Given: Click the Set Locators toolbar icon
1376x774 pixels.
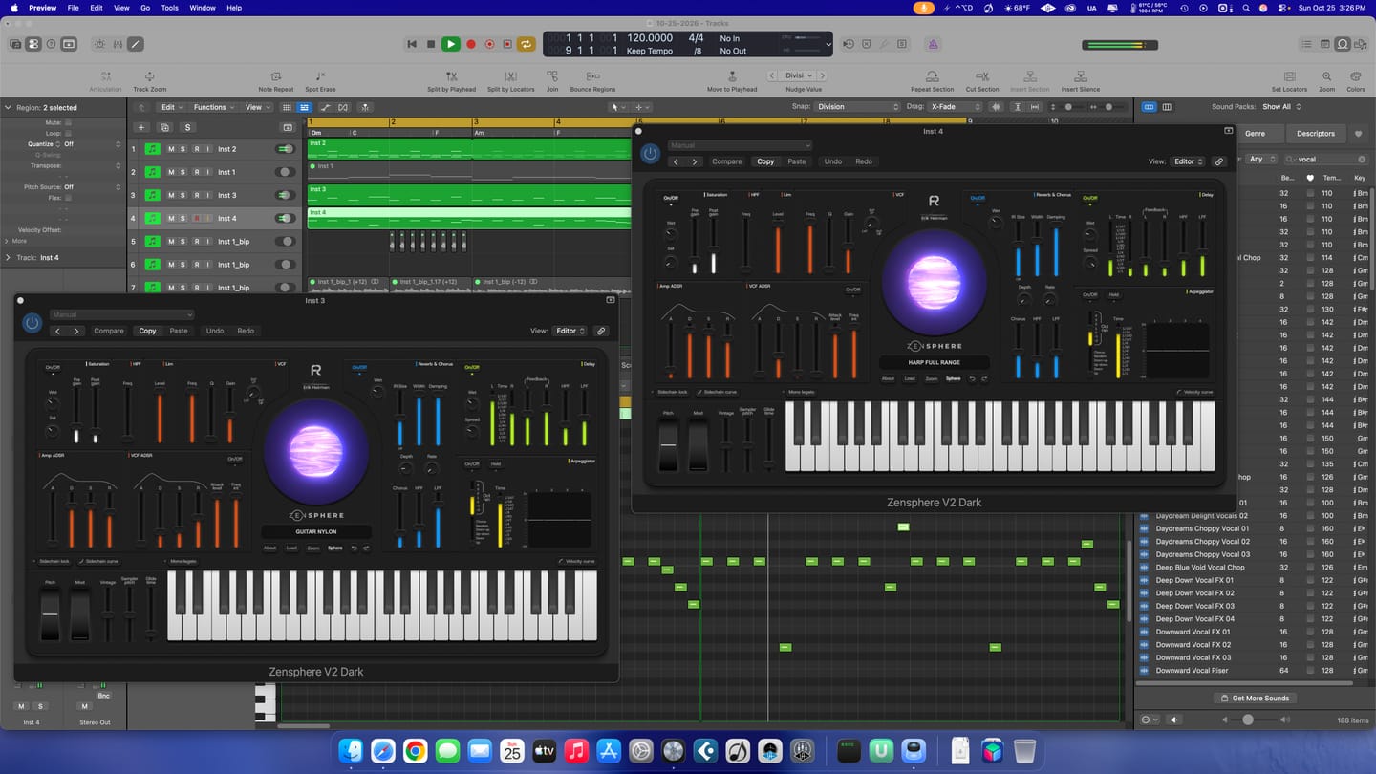Looking at the screenshot, I should tap(1289, 81).
